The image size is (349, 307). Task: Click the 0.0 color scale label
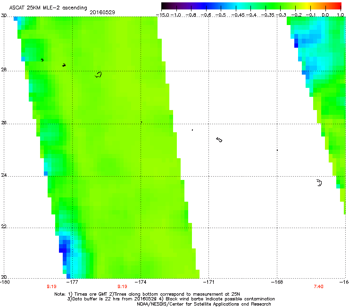[x=325, y=15]
